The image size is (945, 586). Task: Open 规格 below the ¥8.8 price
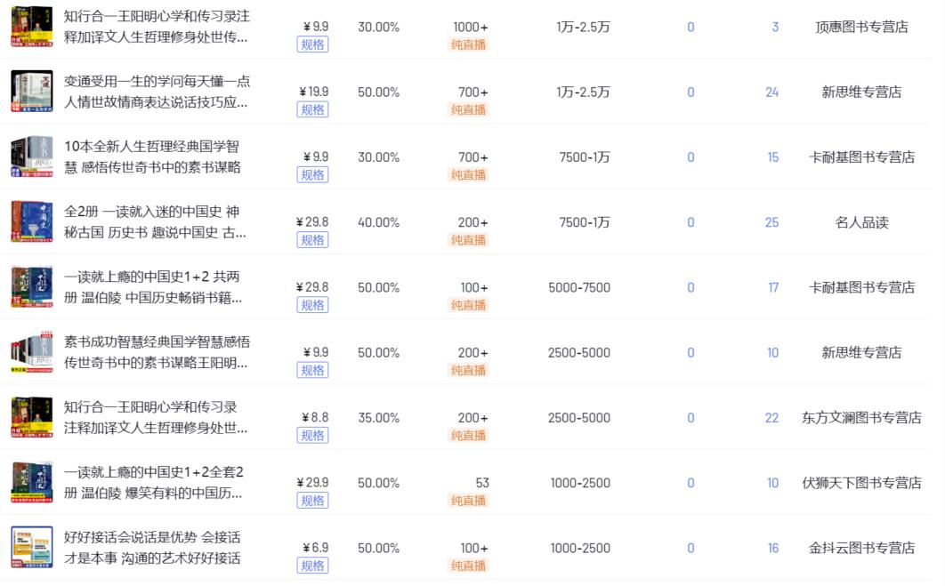click(x=312, y=436)
